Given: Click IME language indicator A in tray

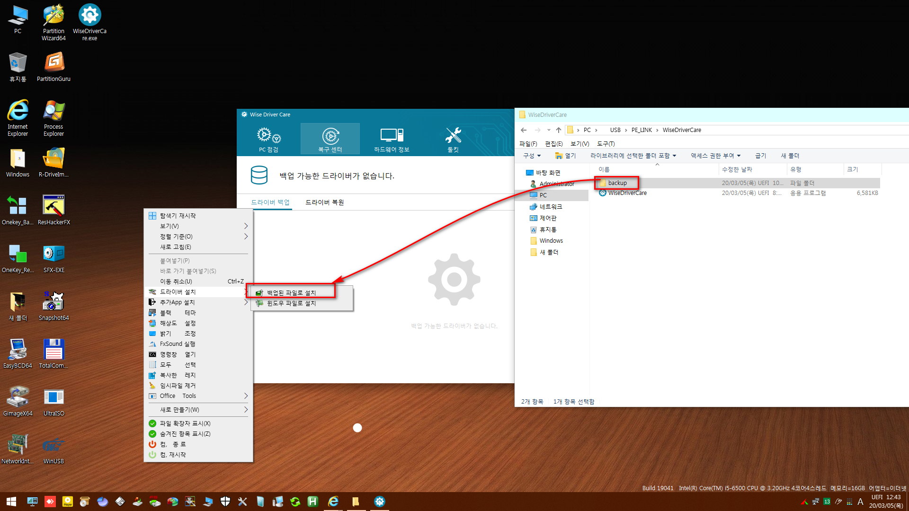Looking at the screenshot, I should (860, 502).
